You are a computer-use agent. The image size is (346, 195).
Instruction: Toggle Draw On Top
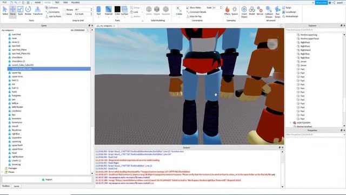pos(194,16)
